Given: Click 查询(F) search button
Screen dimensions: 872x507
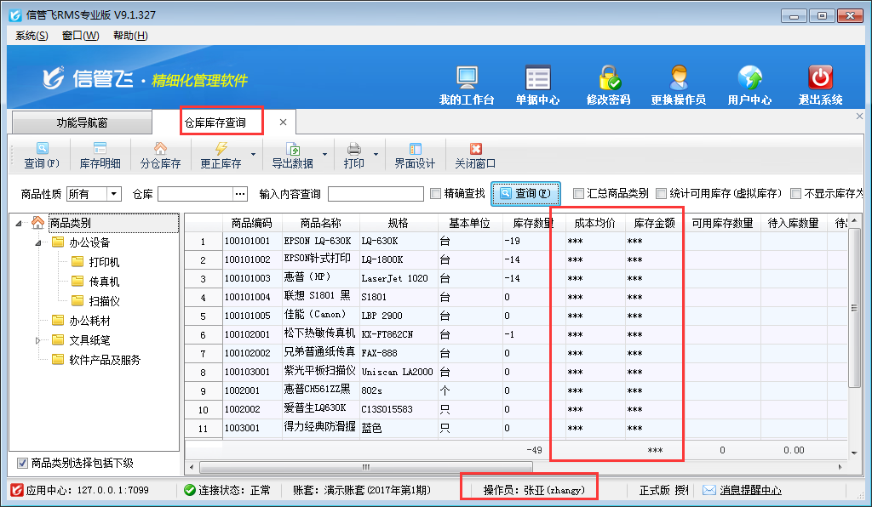Looking at the screenshot, I should pos(525,194).
